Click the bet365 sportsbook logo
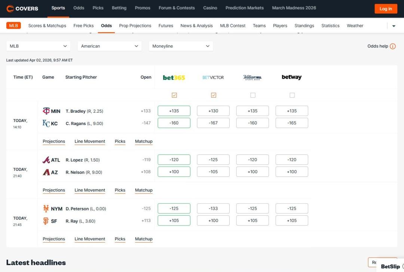Image resolution: width=404 pixels, height=272 pixels. click(174, 78)
